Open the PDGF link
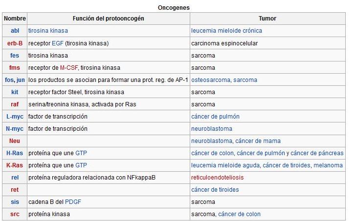This screenshot has width=356, height=221. pos(73,202)
